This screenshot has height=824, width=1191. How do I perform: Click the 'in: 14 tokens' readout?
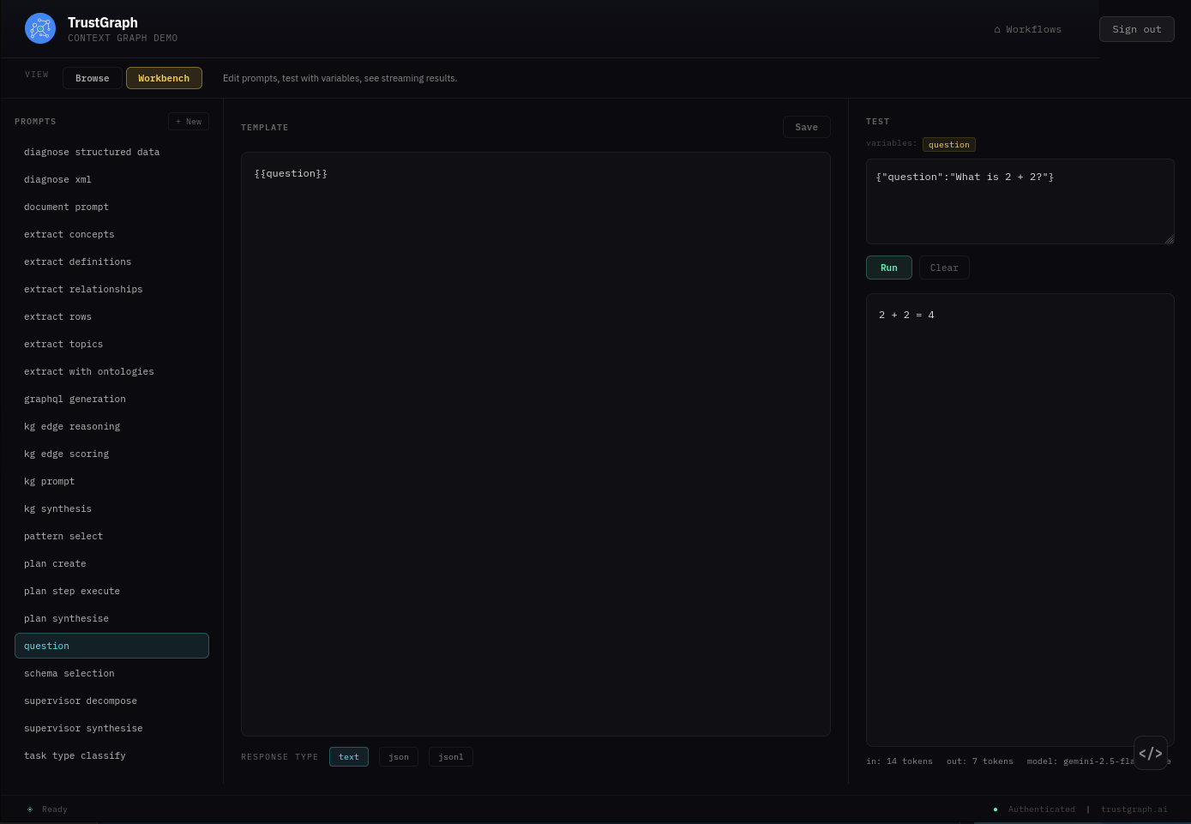pyautogui.click(x=899, y=761)
